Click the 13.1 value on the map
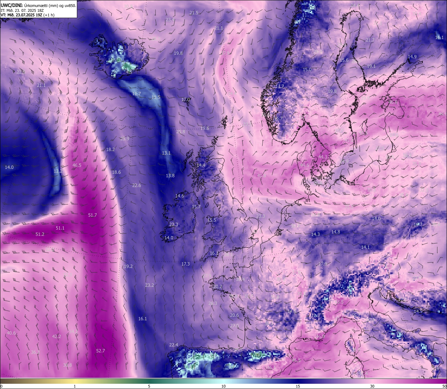This screenshot has width=447, height=389. pos(166,153)
